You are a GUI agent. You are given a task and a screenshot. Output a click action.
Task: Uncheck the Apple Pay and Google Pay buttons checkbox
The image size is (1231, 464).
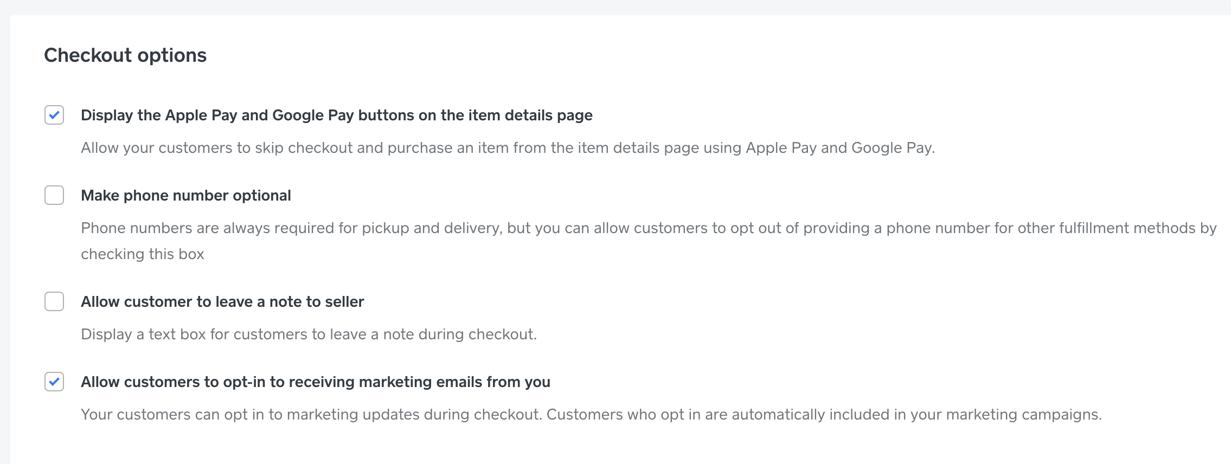(54, 115)
